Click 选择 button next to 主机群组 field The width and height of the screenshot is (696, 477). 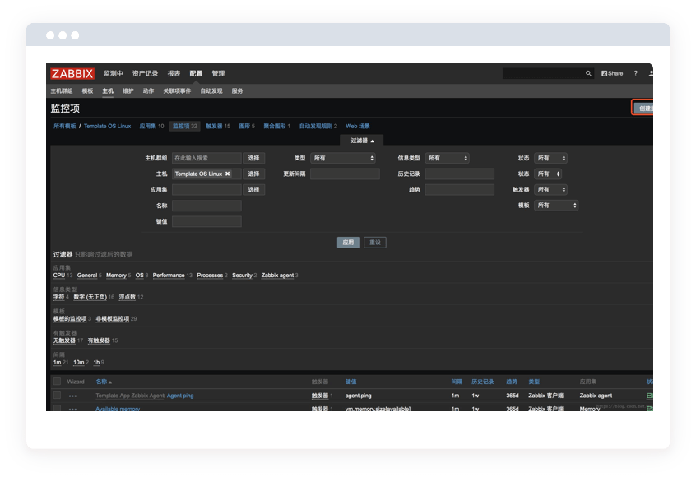coord(254,158)
